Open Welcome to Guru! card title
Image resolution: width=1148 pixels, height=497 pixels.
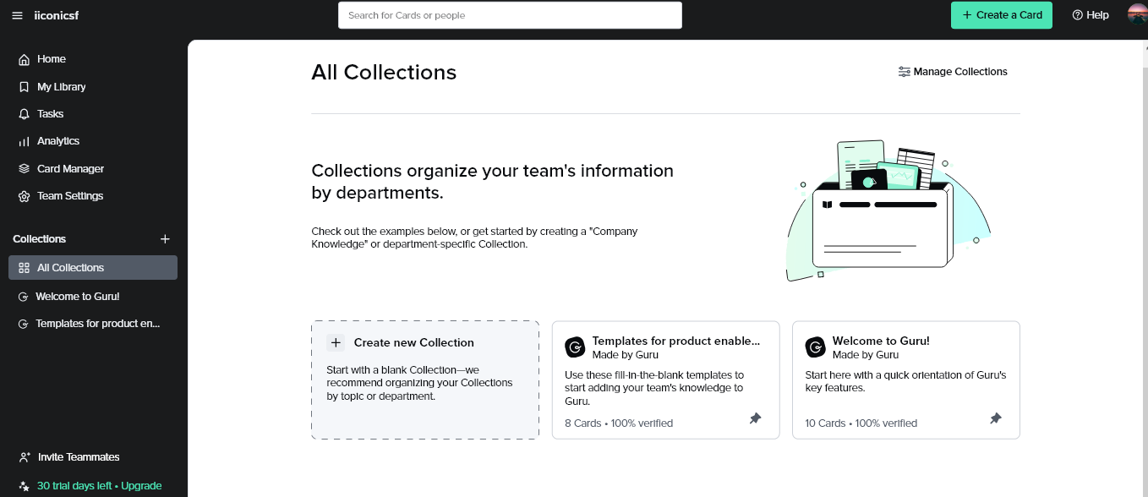[881, 341]
